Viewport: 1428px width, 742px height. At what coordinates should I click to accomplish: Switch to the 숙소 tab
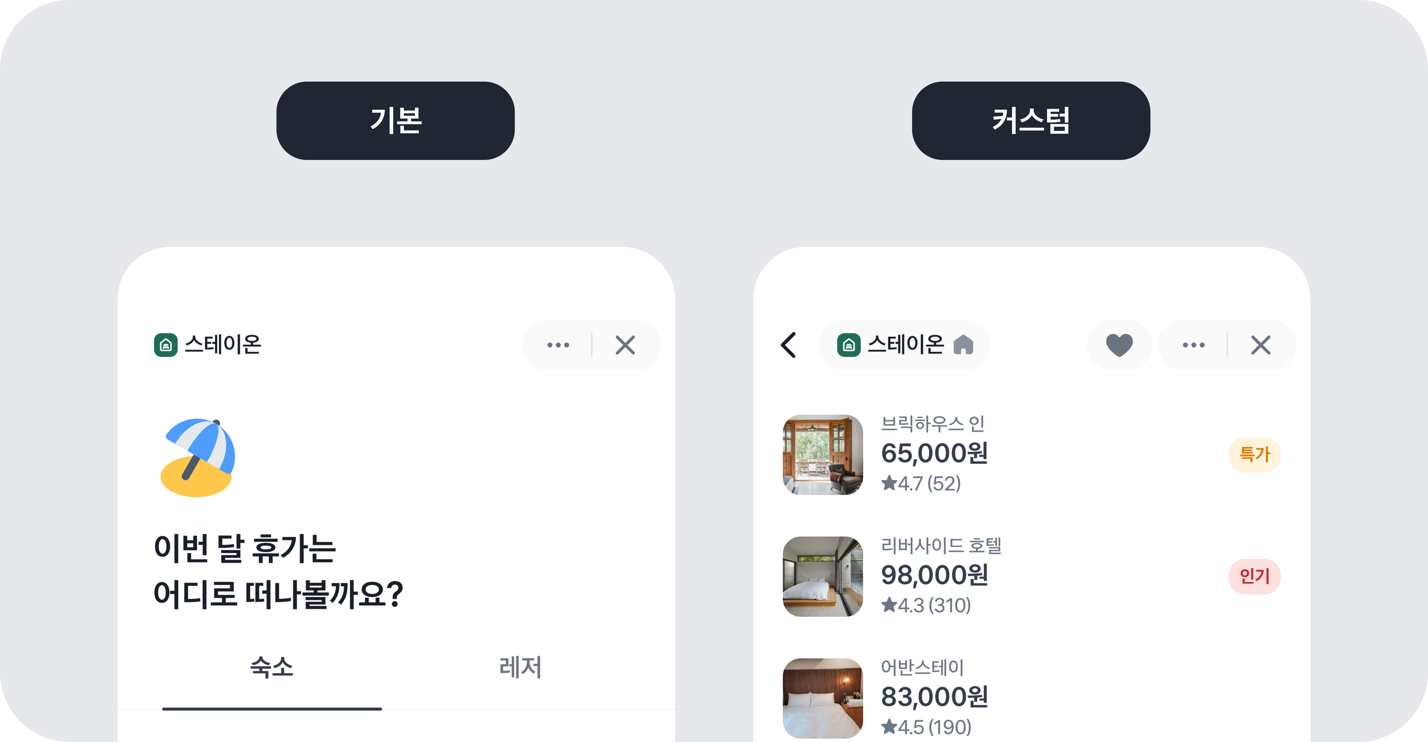point(272,667)
